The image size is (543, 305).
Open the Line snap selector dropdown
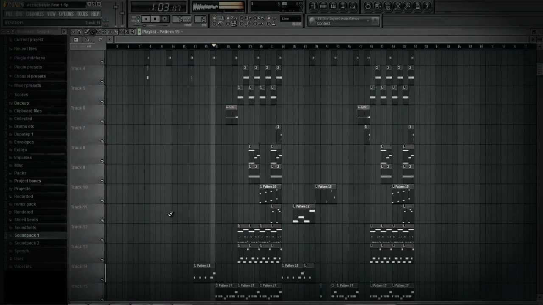pos(291,19)
